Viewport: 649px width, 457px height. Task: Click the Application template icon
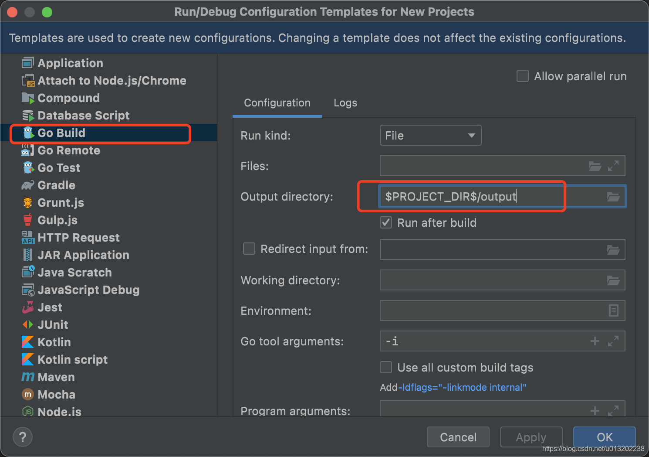[x=28, y=63]
